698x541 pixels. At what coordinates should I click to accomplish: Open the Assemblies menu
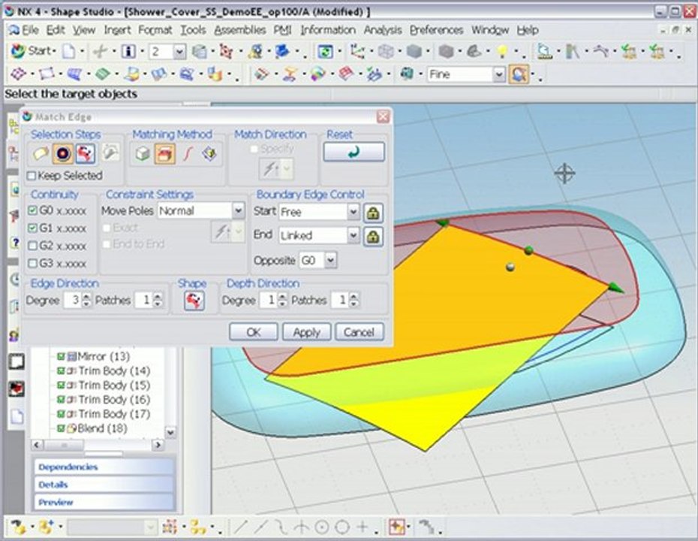(240, 30)
